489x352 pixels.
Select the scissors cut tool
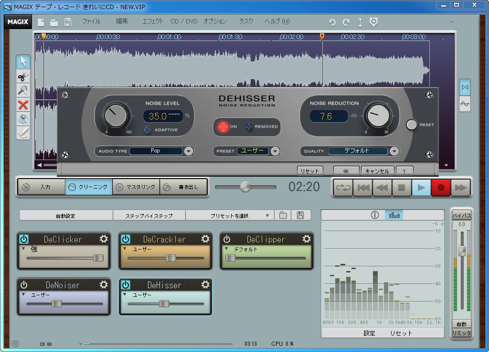tap(23, 76)
